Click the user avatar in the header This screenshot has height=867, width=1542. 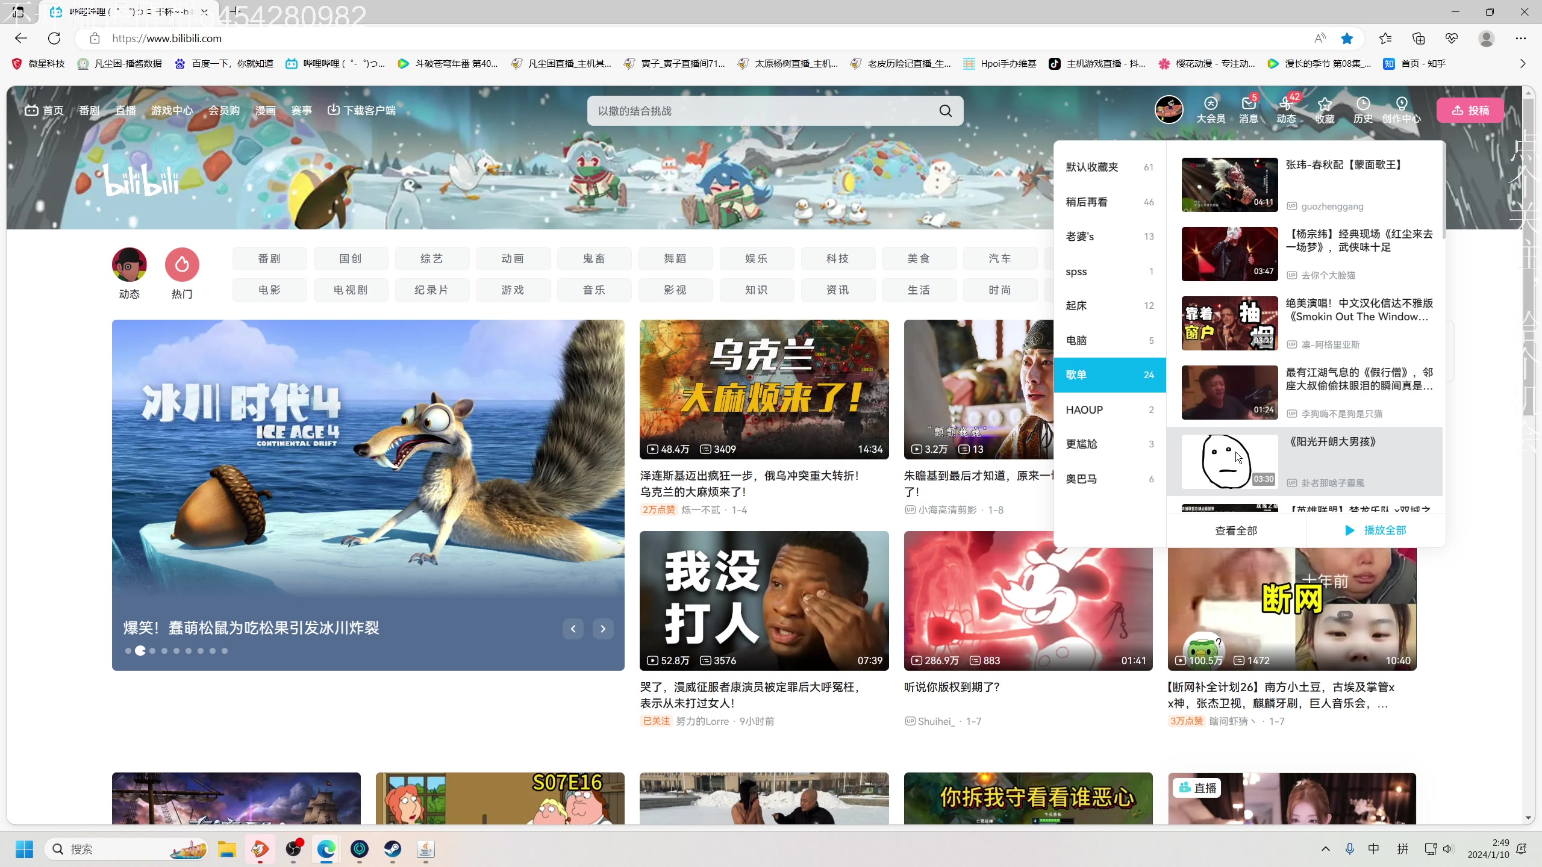click(x=1169, y=110)
